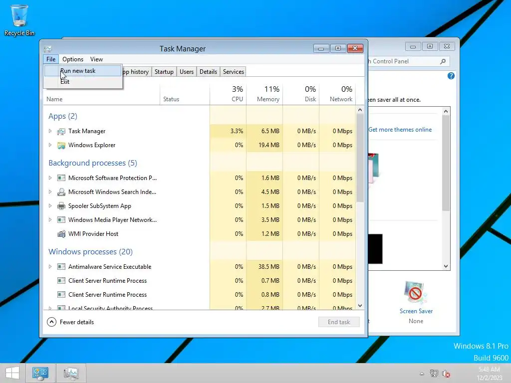The width and height of the screenshot is (511, 383).
Task: Switch to the Services tab
Action: point(234,72)
